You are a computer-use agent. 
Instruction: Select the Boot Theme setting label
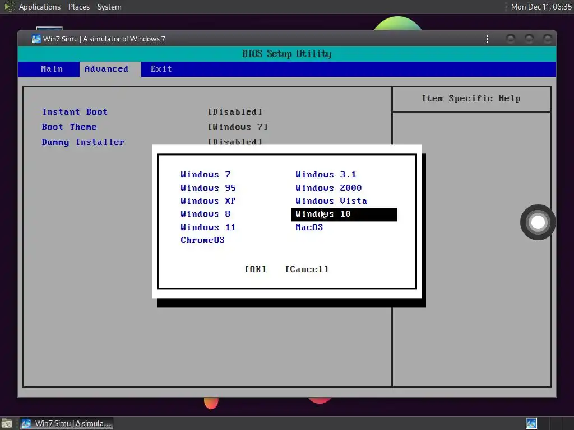click(x=69, y=127)
